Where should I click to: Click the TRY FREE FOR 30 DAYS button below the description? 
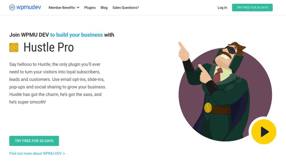coord(34,141)
